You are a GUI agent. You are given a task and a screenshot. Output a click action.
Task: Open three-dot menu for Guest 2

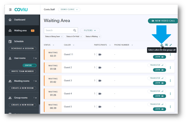tap(171, 68)
